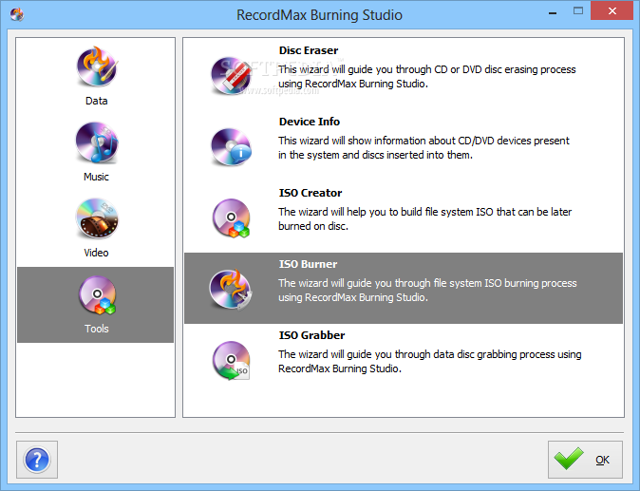
Task: Select the Video film-reel disc icon
Action: (97, 218)
